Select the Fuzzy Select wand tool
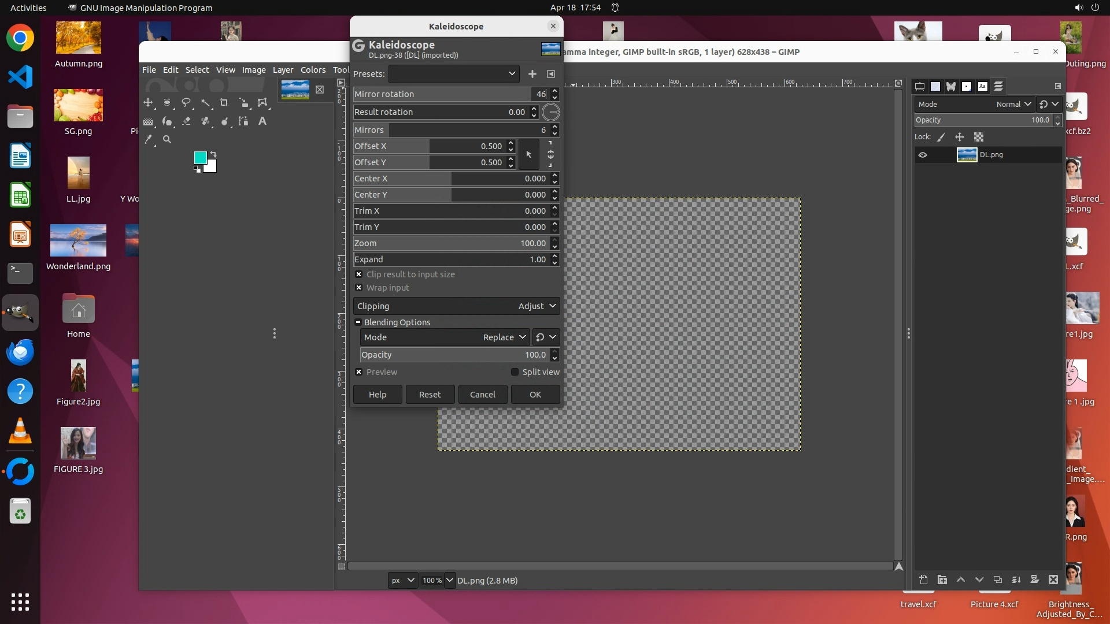Screen dimensions: 1110x624 [205, 103]
